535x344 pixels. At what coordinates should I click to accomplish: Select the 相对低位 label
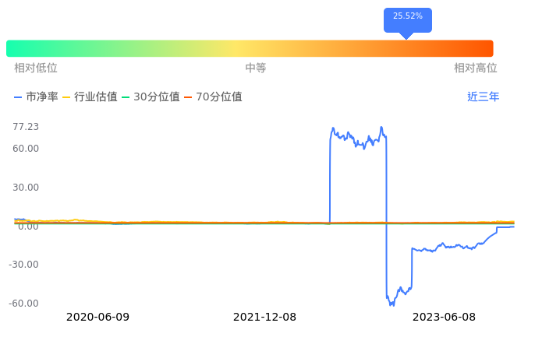36,68
